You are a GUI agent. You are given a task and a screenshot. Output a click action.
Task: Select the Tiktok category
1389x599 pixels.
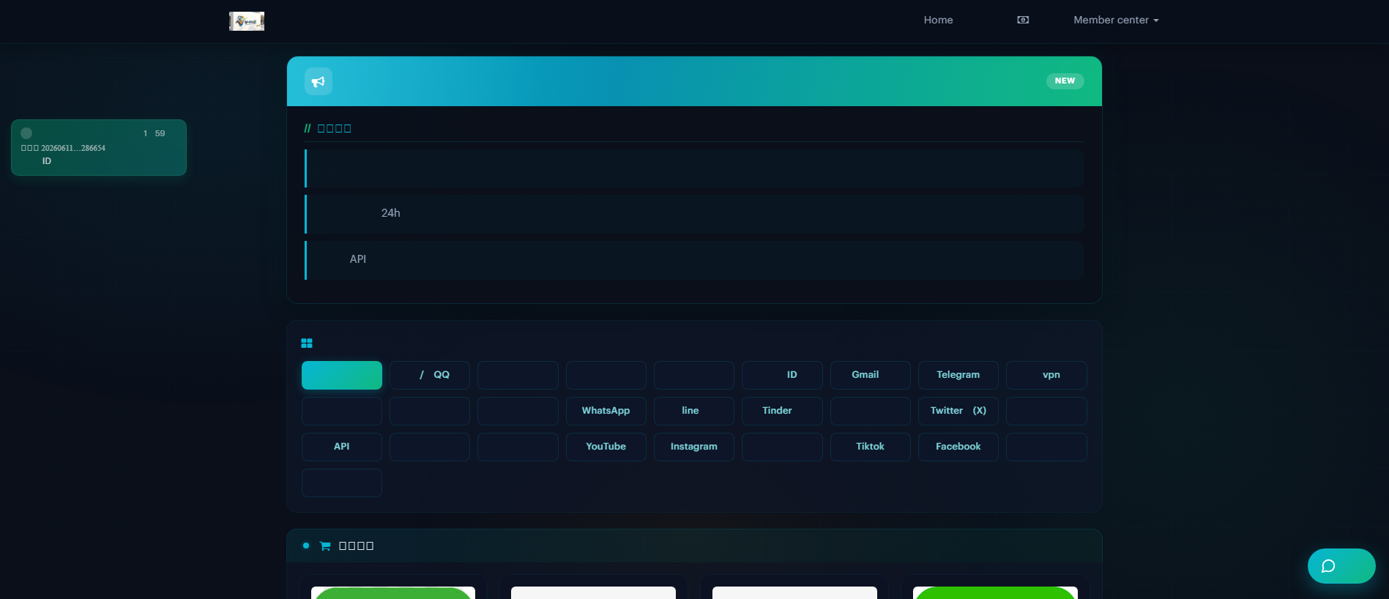(871, 447)
